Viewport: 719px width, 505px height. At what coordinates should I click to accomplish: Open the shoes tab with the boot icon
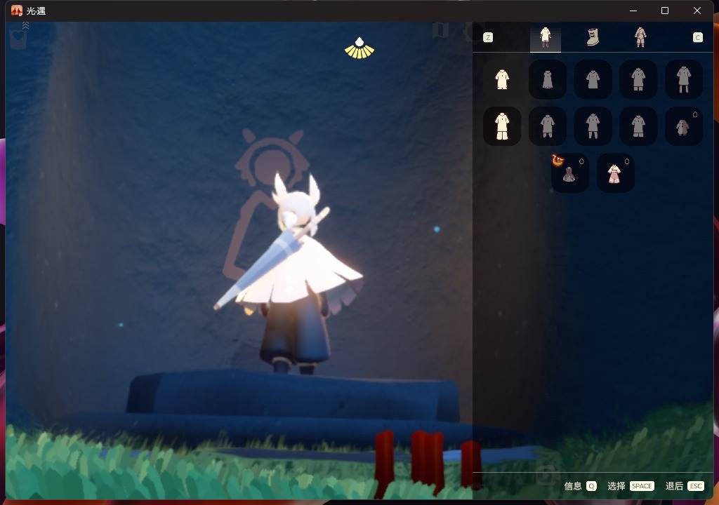pos(593,38)
